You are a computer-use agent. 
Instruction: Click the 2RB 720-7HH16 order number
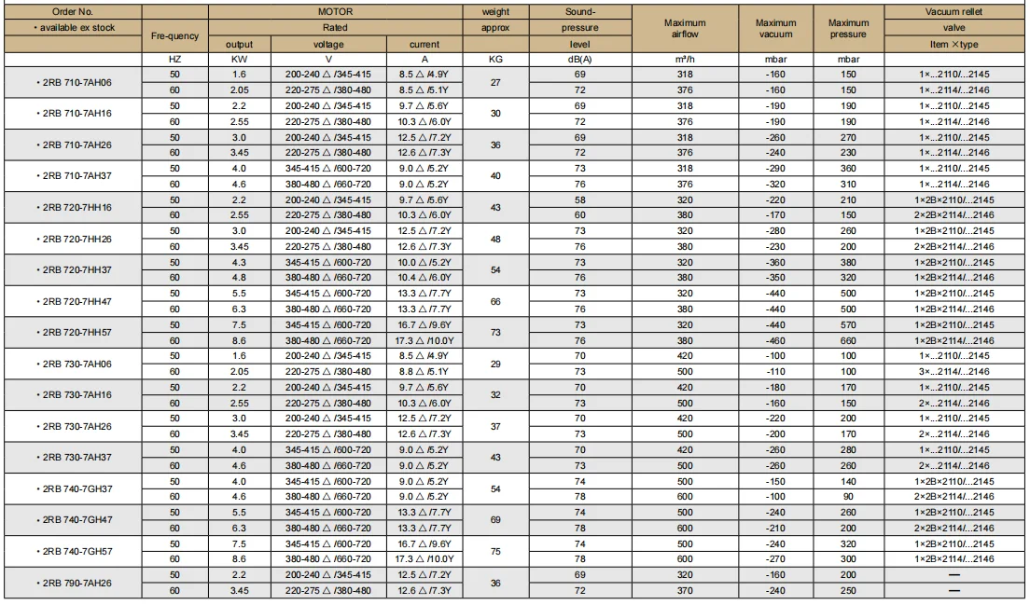coord(74,207)
